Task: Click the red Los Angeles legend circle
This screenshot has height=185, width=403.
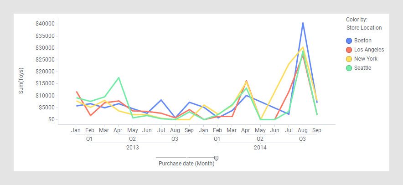Action: coord(349,50)
